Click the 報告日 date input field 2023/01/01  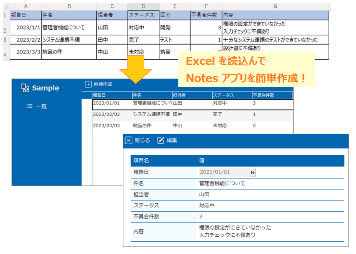pos(224,172)
